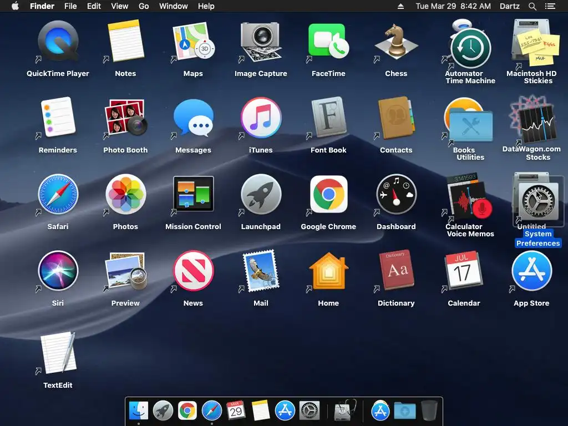568x426 pixels.
Task: Open the Font Book desktop icon
Action: (328, 117)
